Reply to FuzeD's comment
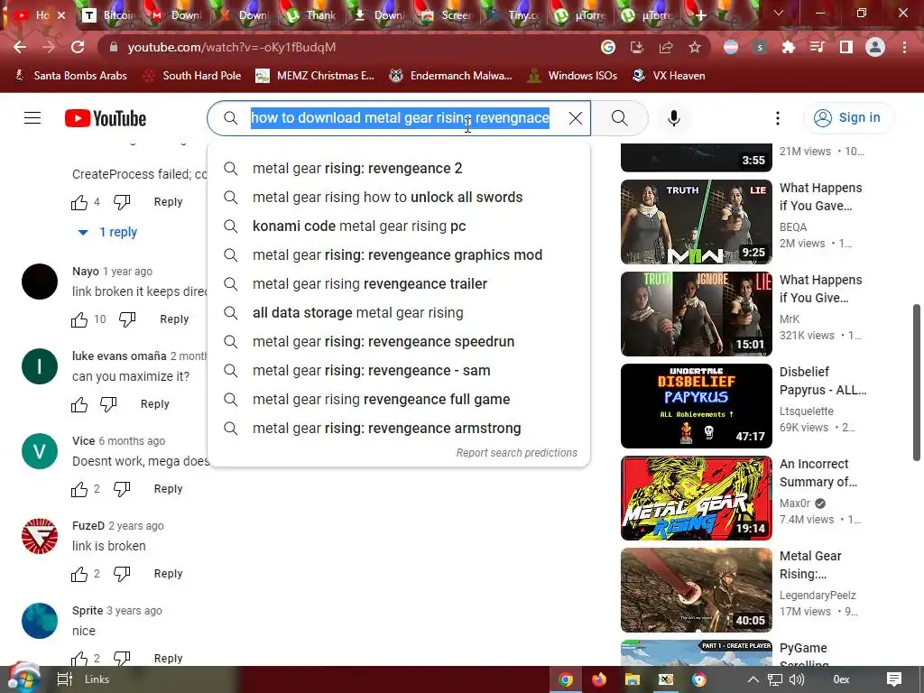 [x=168, y=574]
